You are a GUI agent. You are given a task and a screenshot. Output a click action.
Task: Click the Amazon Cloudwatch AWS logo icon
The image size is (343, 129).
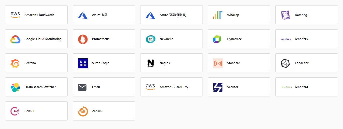point(15,15)
